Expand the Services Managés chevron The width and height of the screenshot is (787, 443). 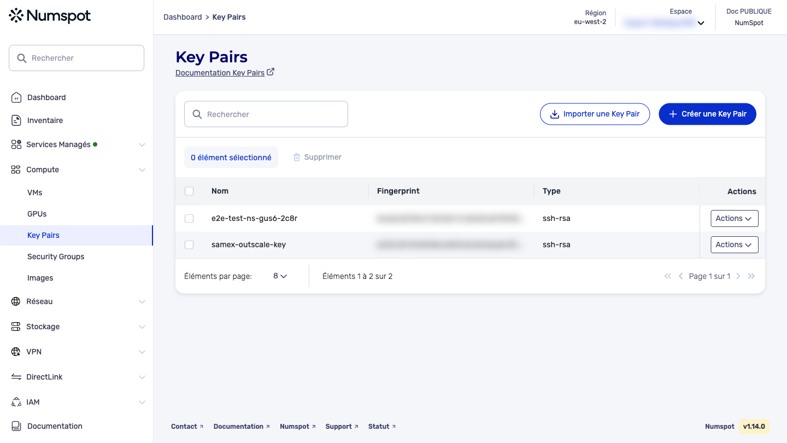(x=142, y=145)
